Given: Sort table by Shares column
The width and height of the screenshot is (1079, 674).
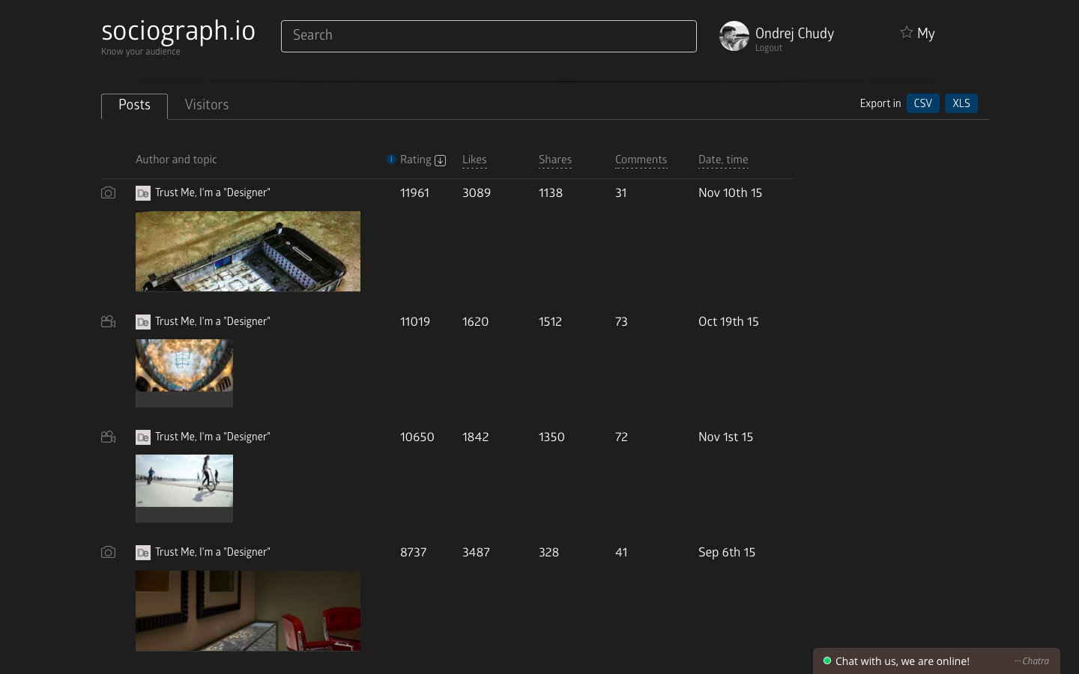Looking at the screenshot, I should coord(555,160).
